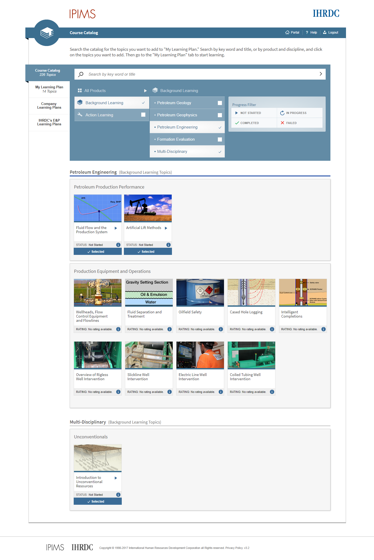Open info icon for Intelligent Completions
This screenshot has width=374, height=560.
click(324, 329)
